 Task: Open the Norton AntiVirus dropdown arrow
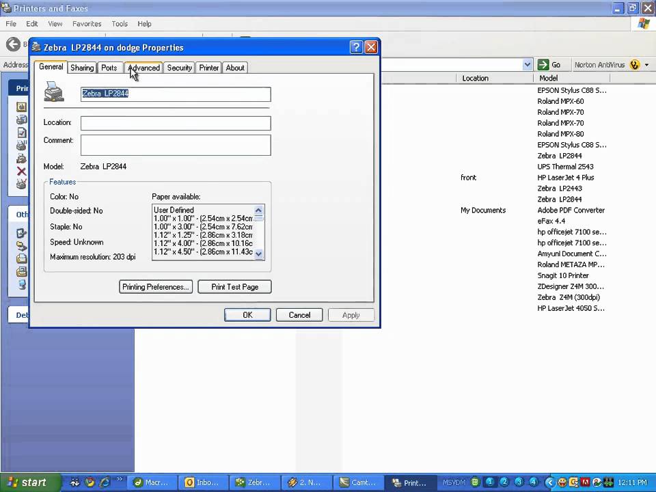[x=647, y=65]
